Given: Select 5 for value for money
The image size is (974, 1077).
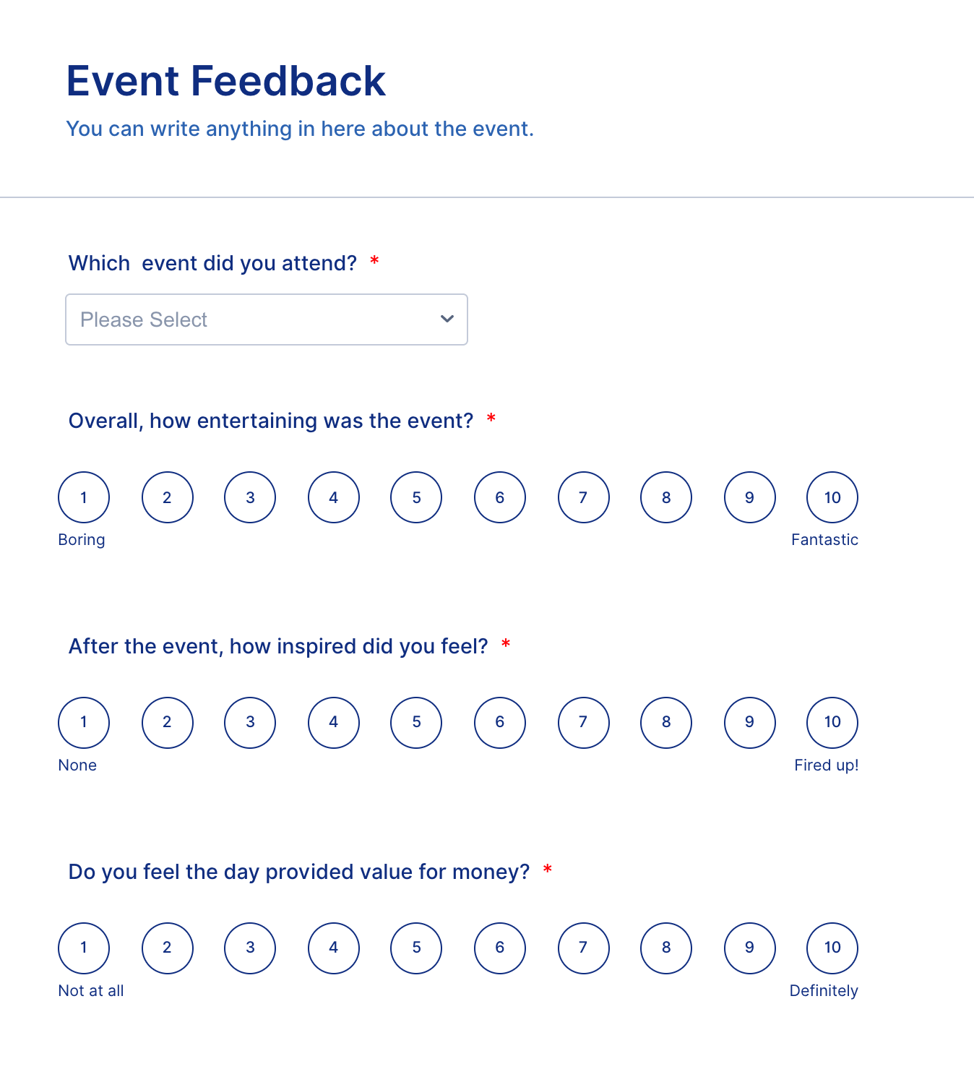Looking at the screenshot, I should click(x=416, y=948).
